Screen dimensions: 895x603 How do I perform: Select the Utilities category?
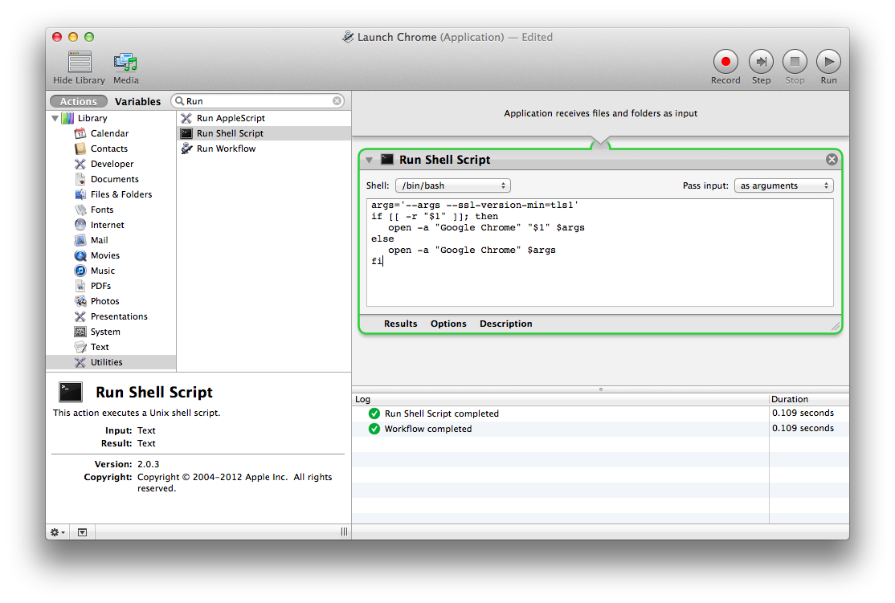111,362
